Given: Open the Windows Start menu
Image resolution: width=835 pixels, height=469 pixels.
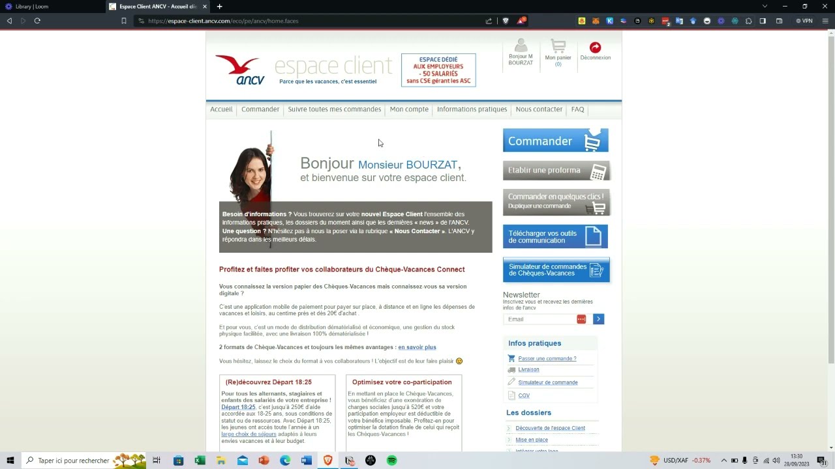Looking at the screenshot, I should (x=10, y=461).
